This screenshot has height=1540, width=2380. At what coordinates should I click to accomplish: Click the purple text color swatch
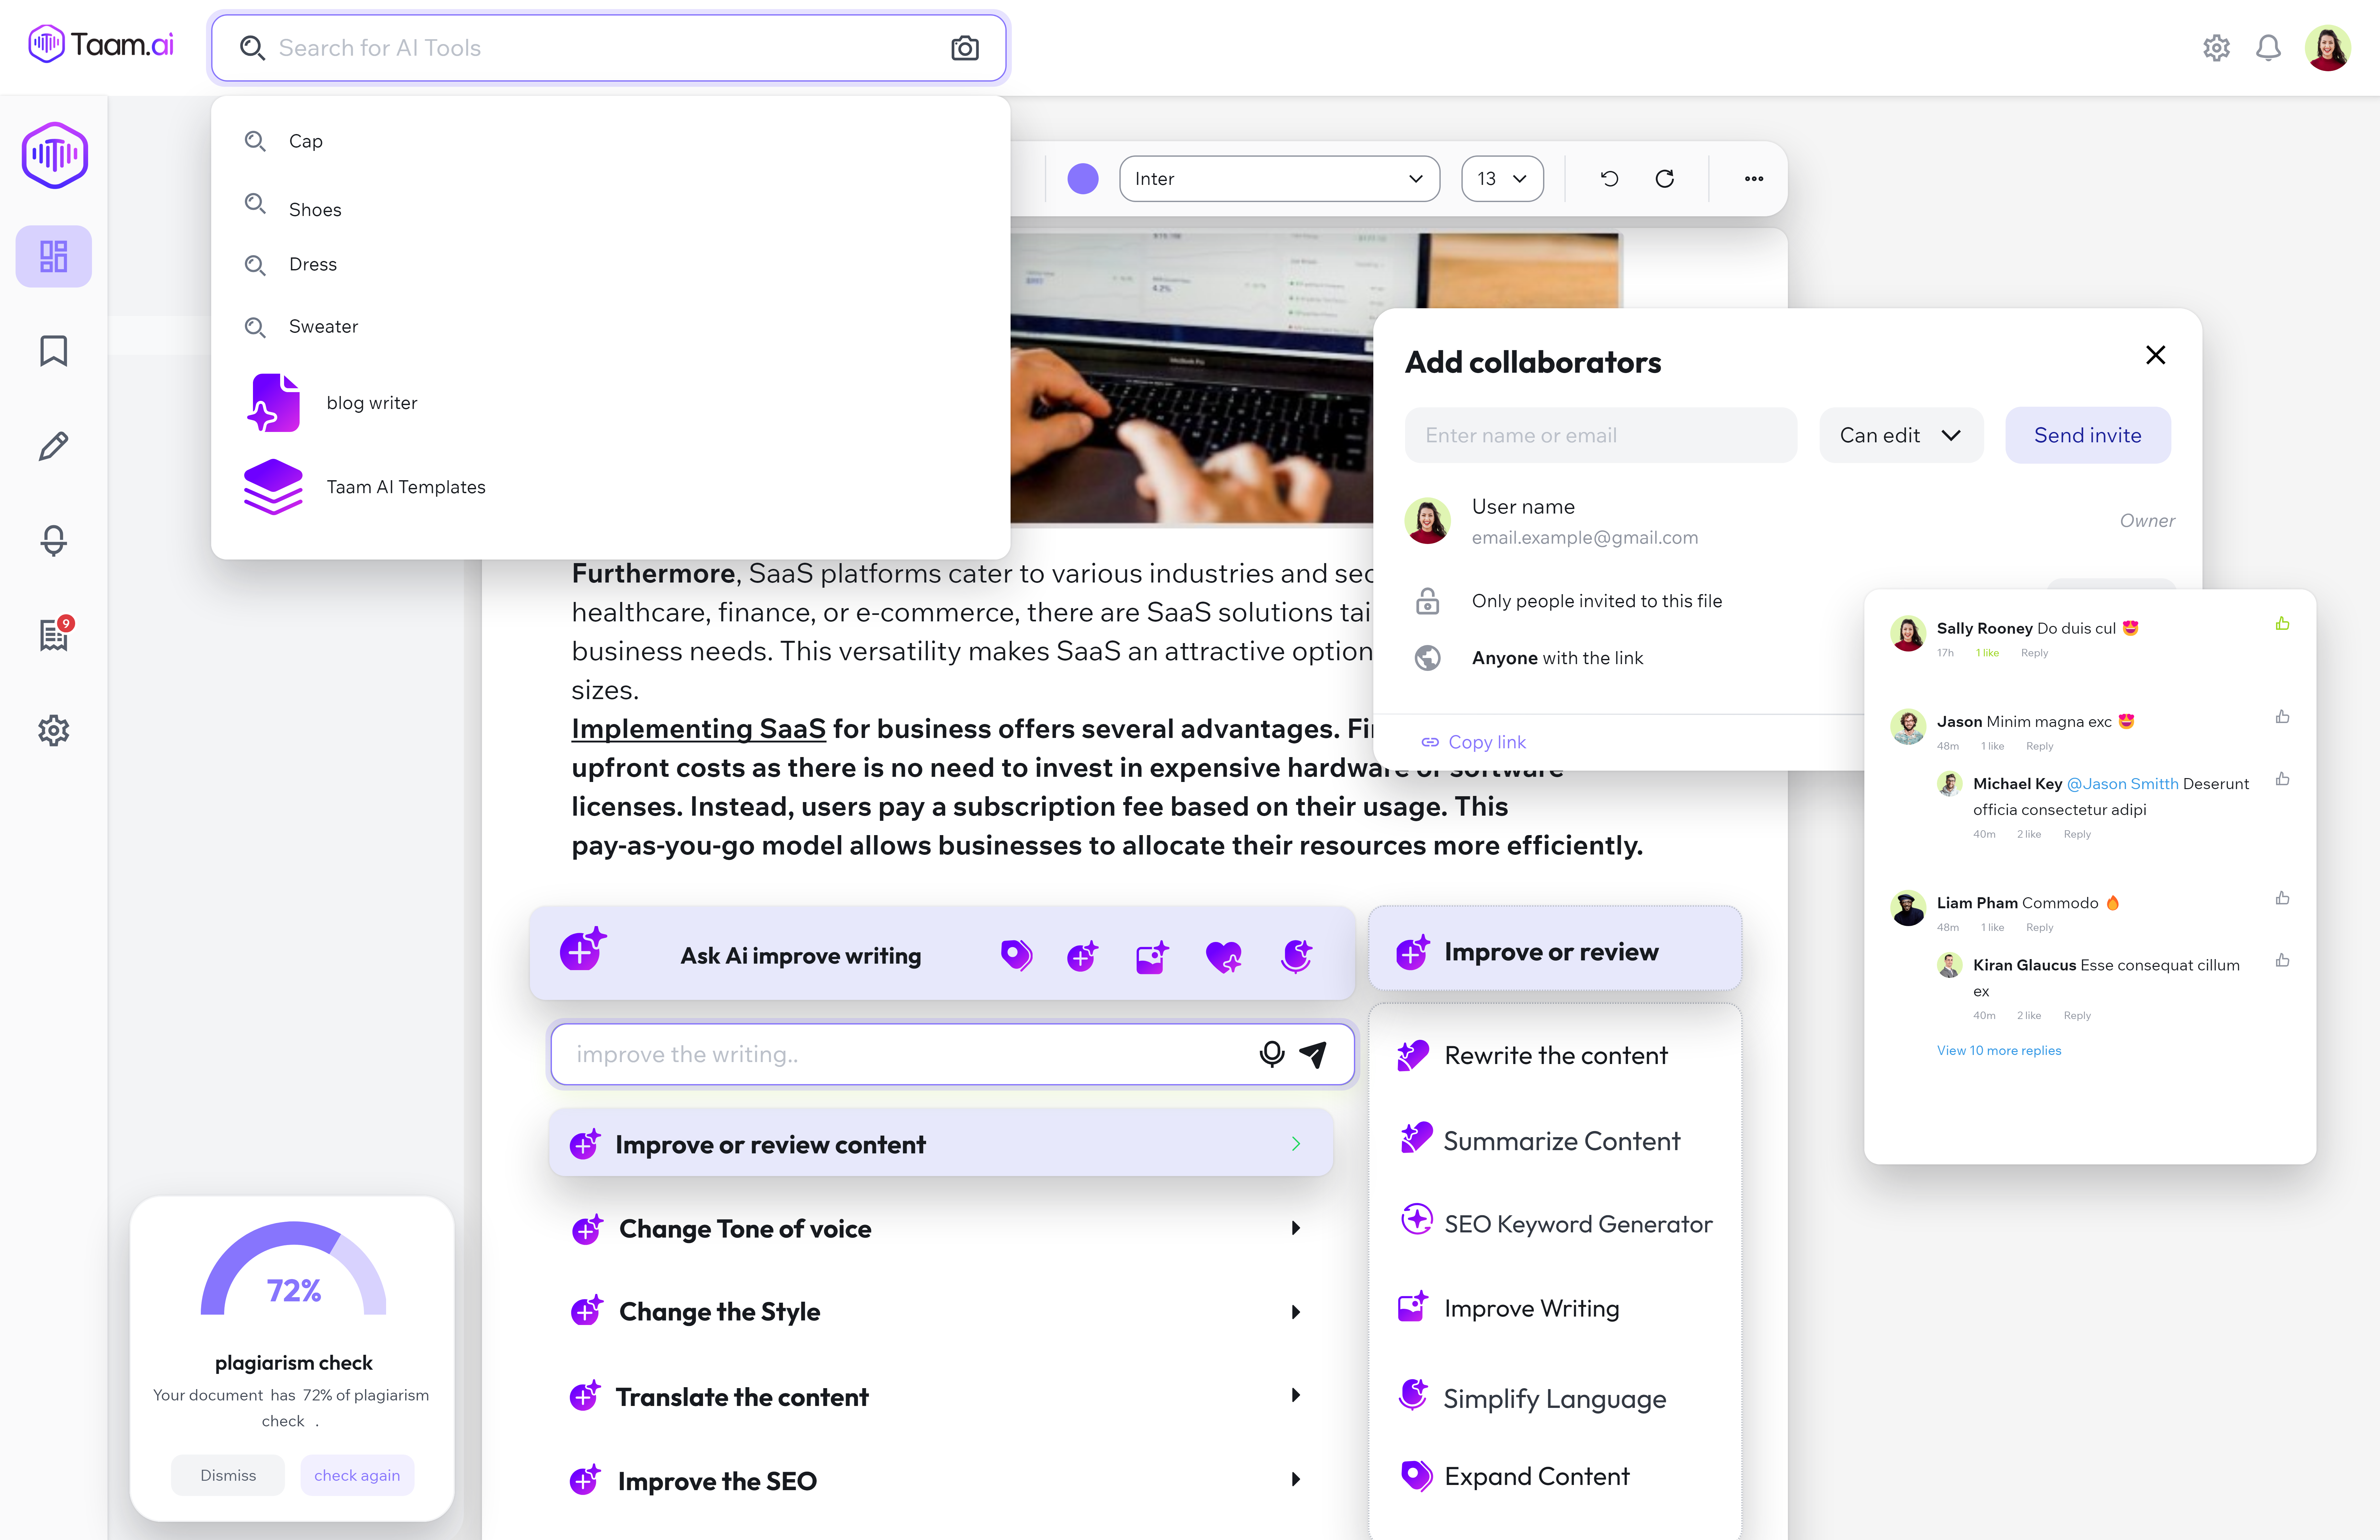[1083, 179]
